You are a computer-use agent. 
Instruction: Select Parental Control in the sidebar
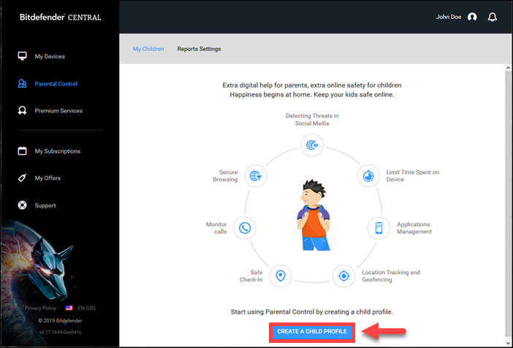point(56,84)
